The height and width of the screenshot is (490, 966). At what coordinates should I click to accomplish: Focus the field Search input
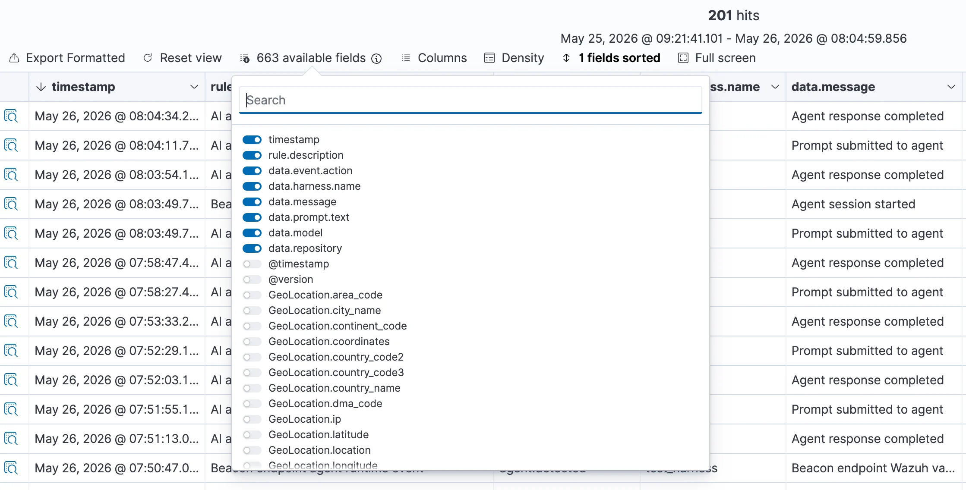(x=470, y=100)
